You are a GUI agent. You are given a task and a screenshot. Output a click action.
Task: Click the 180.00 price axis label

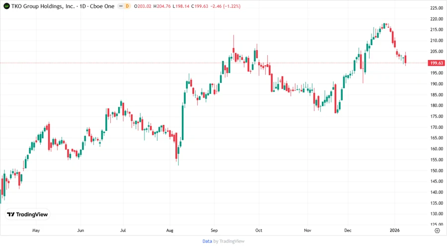click(x=437, y=105)
